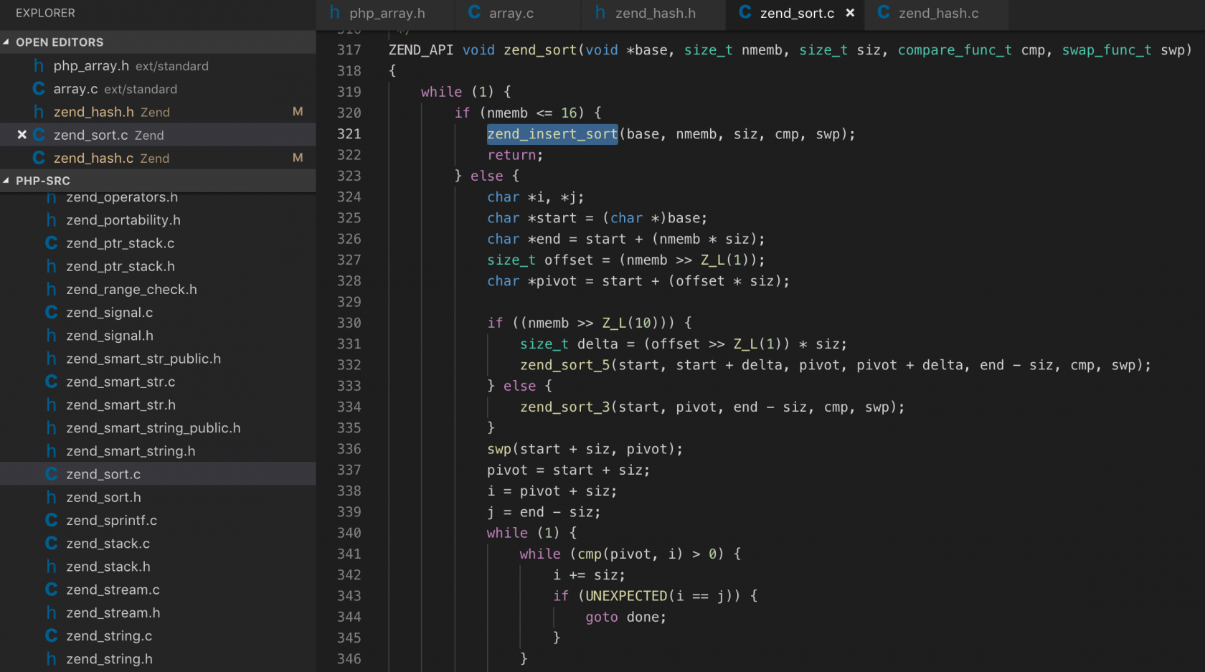Screen dimensions: 1205x672
Task: Click the h icon of zend_stack.h
Action: [51, 567]
